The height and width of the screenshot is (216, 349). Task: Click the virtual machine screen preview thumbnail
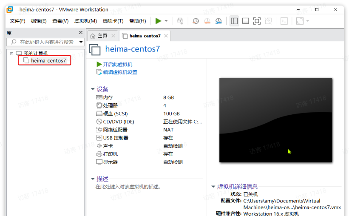click(275, 120)
